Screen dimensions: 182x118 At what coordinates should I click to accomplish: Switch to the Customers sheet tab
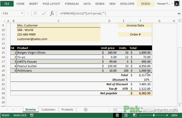point(48,110)
